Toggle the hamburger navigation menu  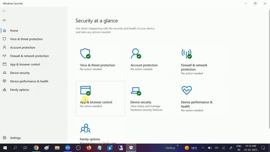pos(4,20)
